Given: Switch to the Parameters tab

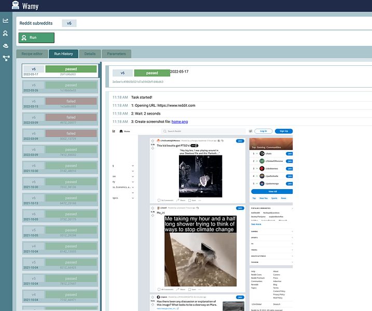Looking at the screenshot, I should tap(116, 54).
